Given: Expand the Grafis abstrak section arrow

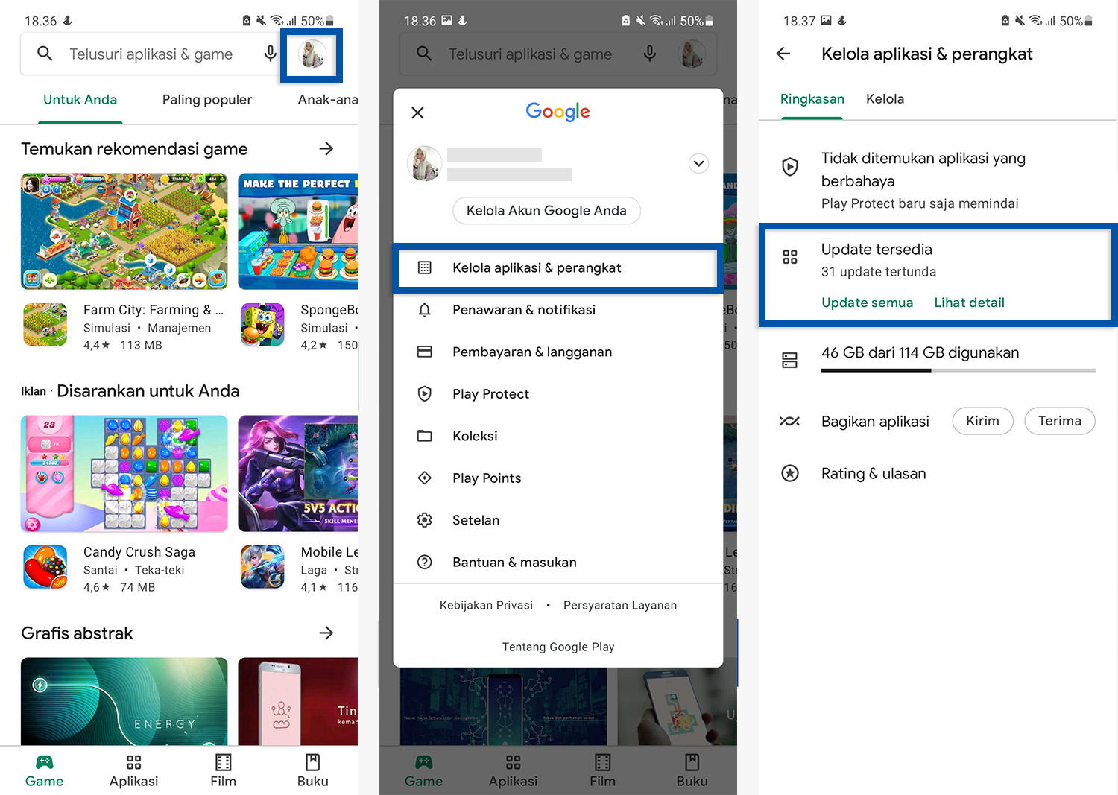Looking at the screenshot, I should [x=326, y=633].
